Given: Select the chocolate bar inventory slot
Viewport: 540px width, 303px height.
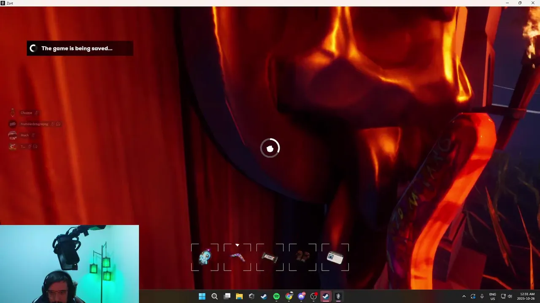Looking at the screenshot, I should [x=270, y=257].
